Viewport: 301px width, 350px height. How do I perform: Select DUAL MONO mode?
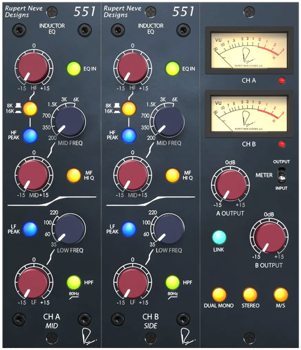pyautogui.click(x=219, y=295)
